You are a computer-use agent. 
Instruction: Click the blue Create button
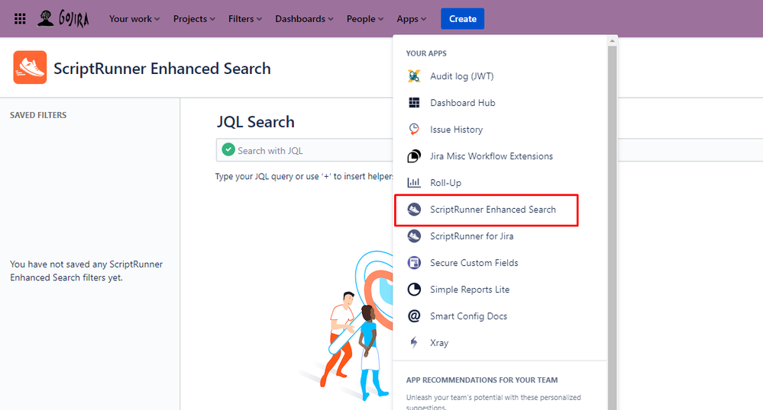pyautogui.click(x=462, y=19)
